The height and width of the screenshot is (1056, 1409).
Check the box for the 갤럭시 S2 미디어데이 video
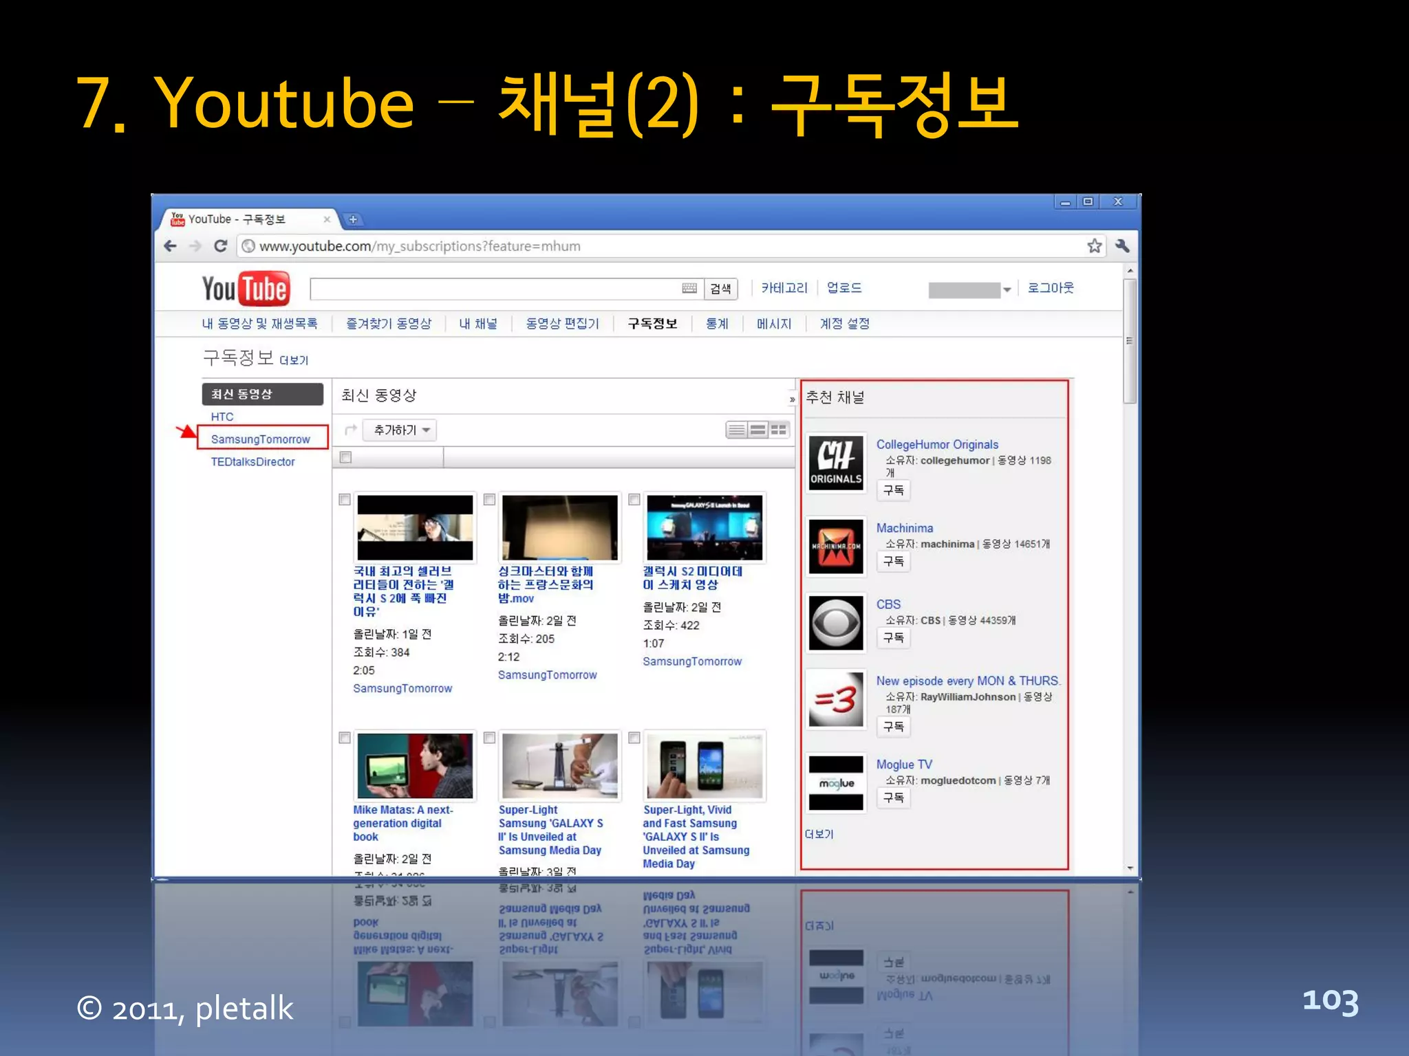click(634, 499)
